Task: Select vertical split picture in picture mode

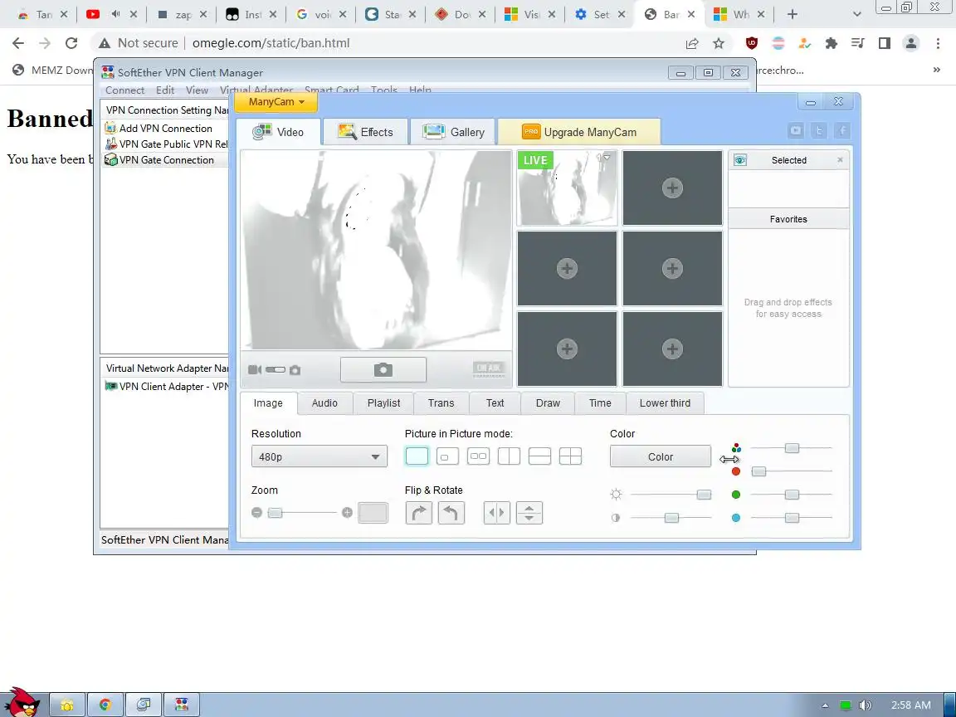Action: [509, 456]
